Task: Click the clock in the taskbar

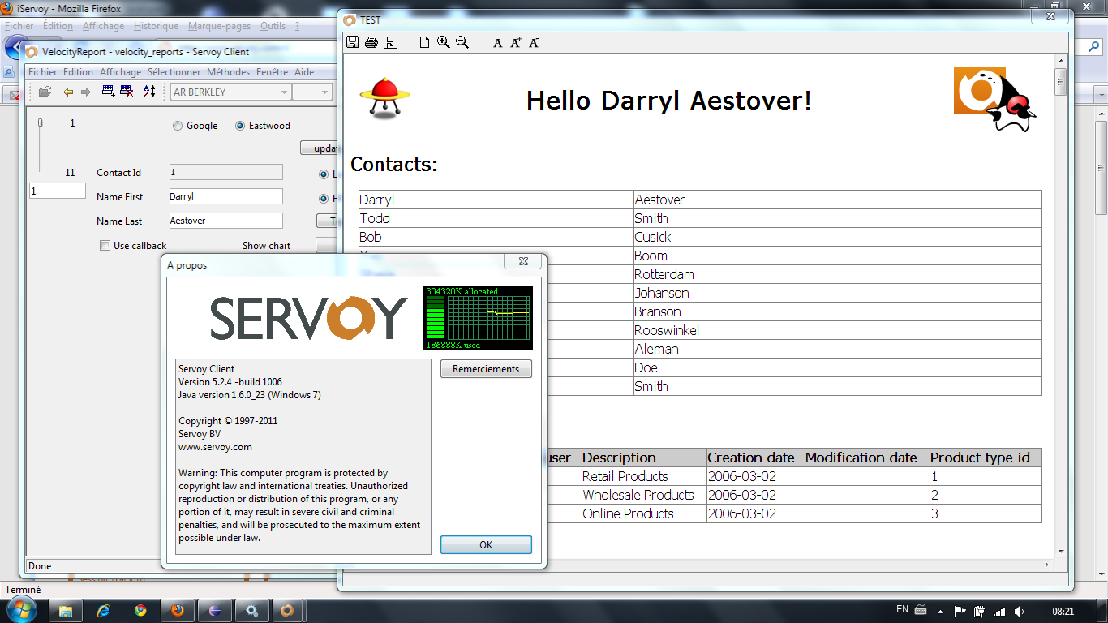Action: tap(1063, 611)
